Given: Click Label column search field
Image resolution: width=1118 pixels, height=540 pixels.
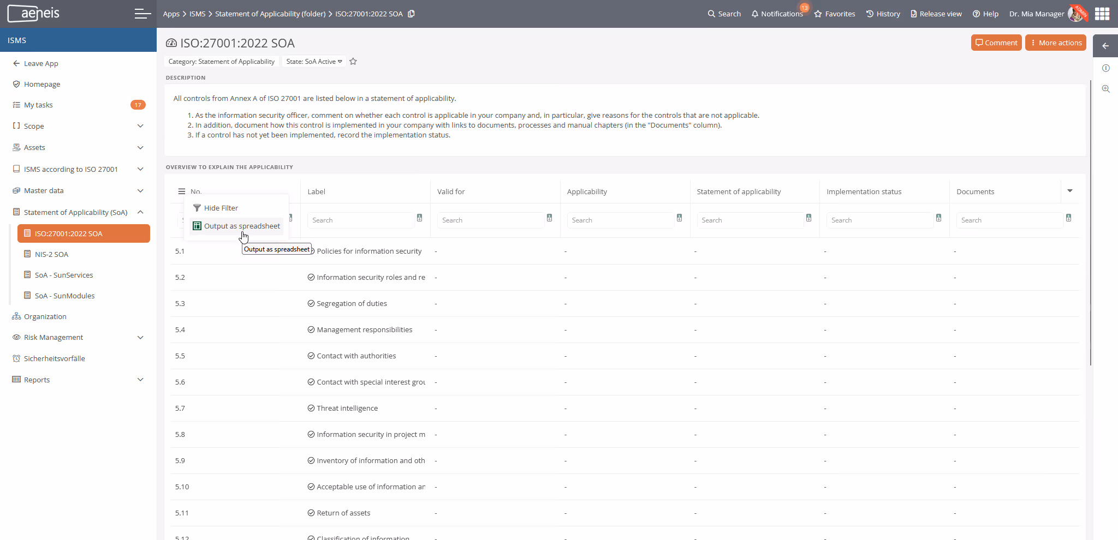Looking at the screenshot, I should pyautogui.click(x=361, y=220).
